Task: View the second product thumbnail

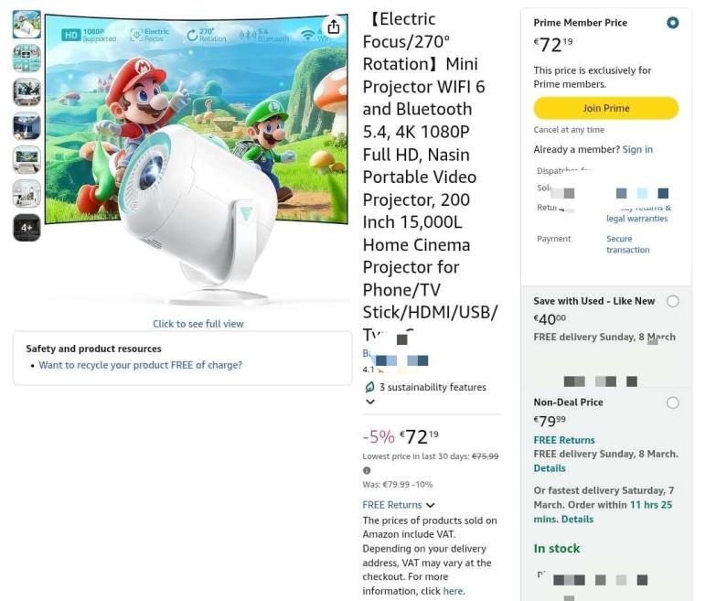Action: point(27,58)
